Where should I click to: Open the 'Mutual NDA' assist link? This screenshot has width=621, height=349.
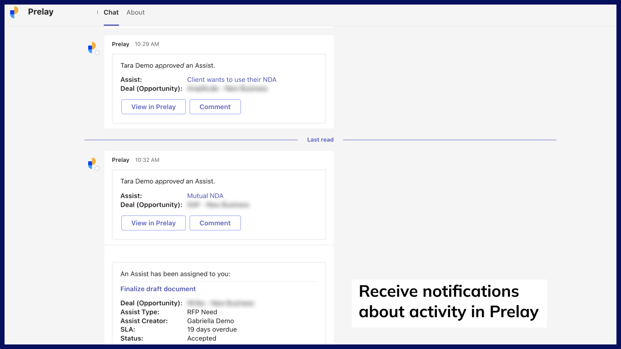tap(205, 196)
